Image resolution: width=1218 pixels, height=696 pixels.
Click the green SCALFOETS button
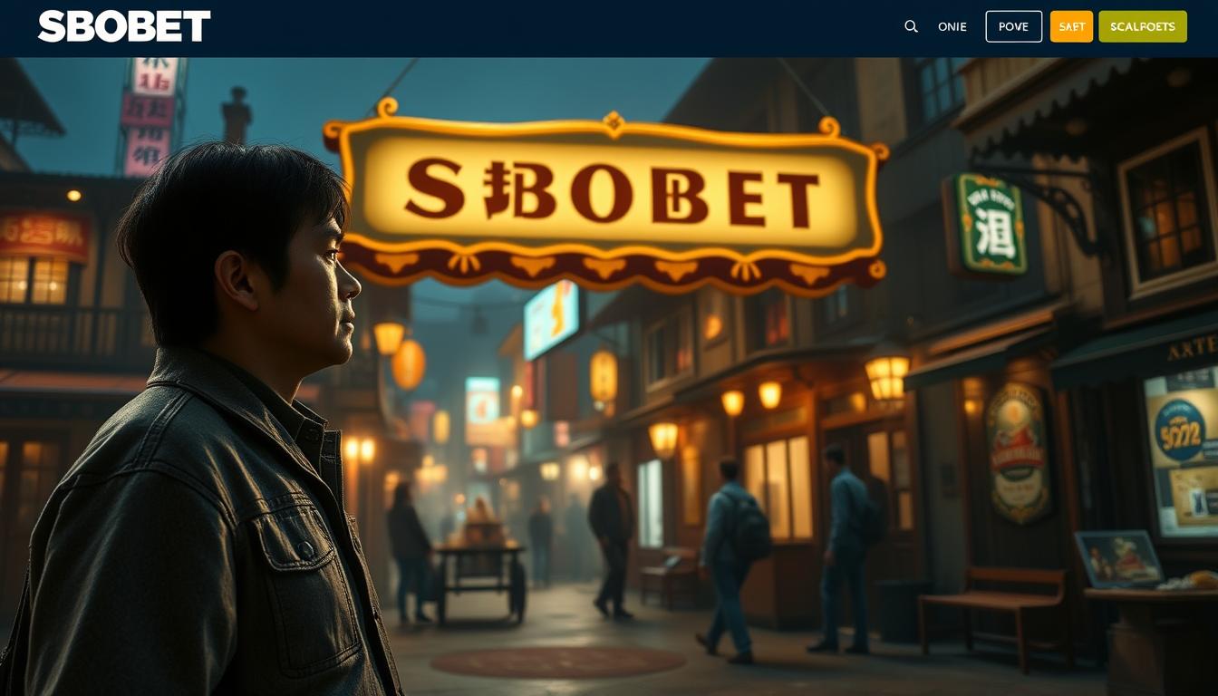click(x=1143, y=26)
